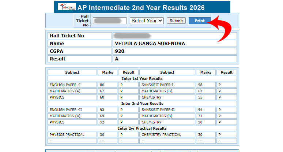This screenshot has width=283, height=152.
Task: Select the SANSKRIT PAPER-II subject cell
Action: click(158, 110)
